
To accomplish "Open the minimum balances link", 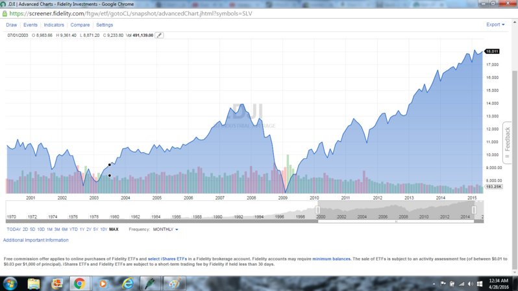I will point(331,259).
